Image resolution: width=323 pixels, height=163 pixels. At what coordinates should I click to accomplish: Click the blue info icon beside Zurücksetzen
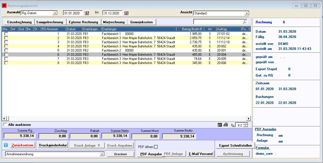[6, 145]
